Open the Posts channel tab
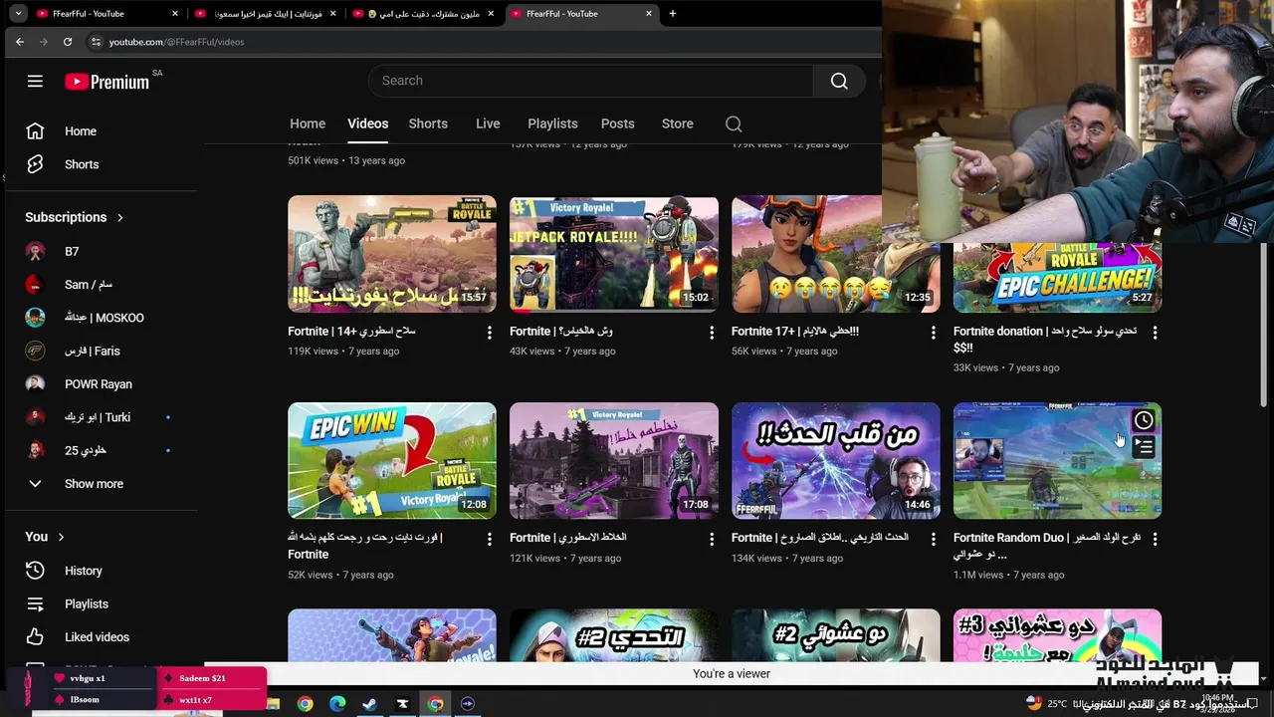 click(x=617, y=123)
